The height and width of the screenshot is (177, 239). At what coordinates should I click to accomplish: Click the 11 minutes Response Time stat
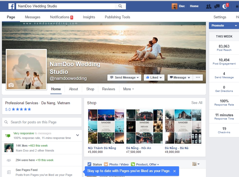coord(224,117)
